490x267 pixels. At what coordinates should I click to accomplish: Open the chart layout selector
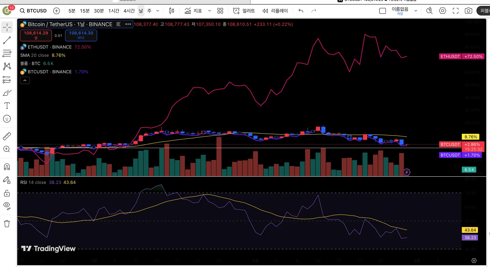click(x=383, y=11)
